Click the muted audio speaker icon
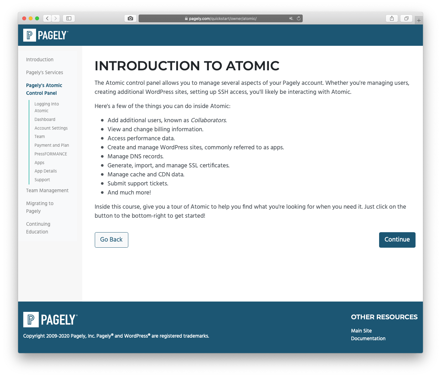 click(291, 18)
